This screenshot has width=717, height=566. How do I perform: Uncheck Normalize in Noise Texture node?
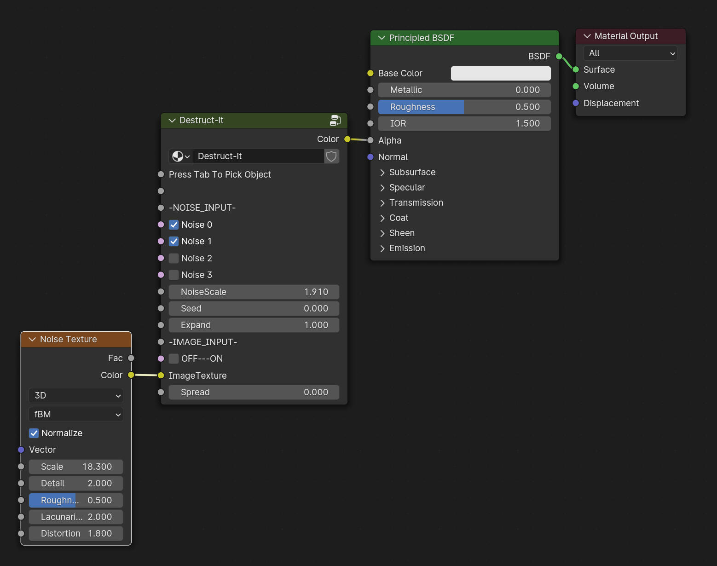pos(34,433)
